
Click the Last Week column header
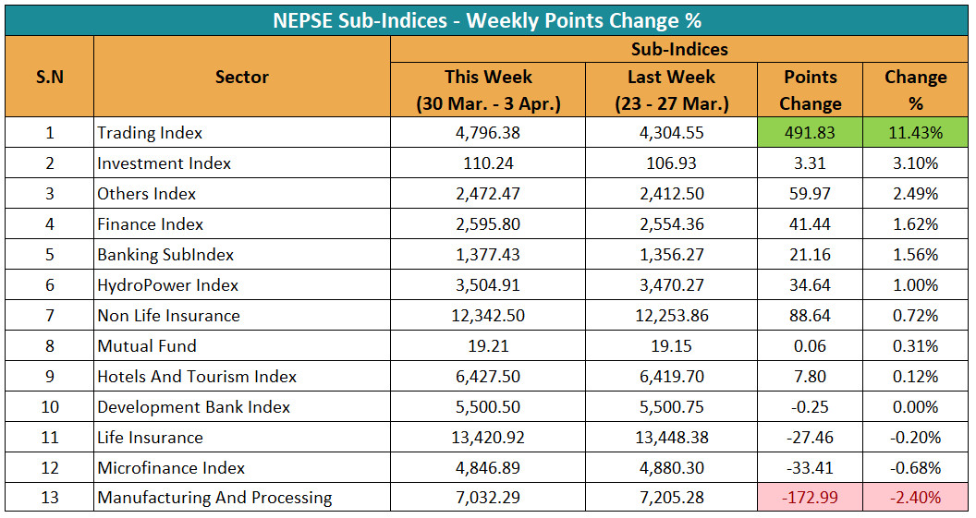point(671,90)
